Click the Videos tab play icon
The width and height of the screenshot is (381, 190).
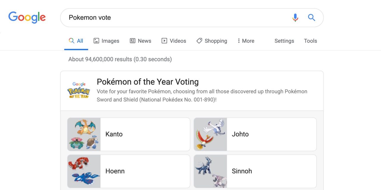pyautogui.click(x=164, y=41)
